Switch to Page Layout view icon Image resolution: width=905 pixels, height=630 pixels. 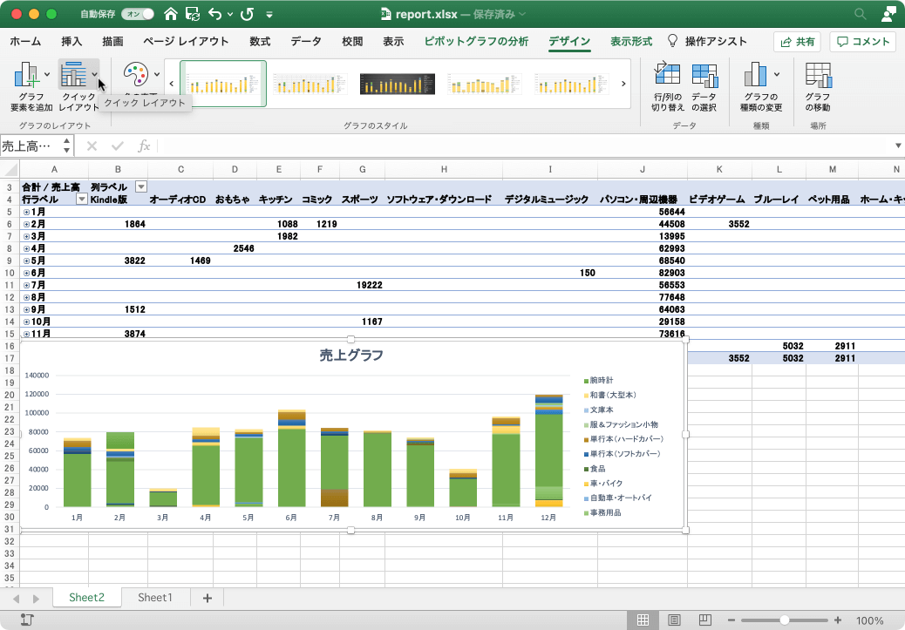click(x=674, y=620)
